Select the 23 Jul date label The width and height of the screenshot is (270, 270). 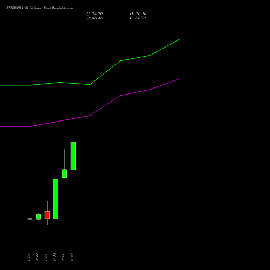(x=46, y=258)
